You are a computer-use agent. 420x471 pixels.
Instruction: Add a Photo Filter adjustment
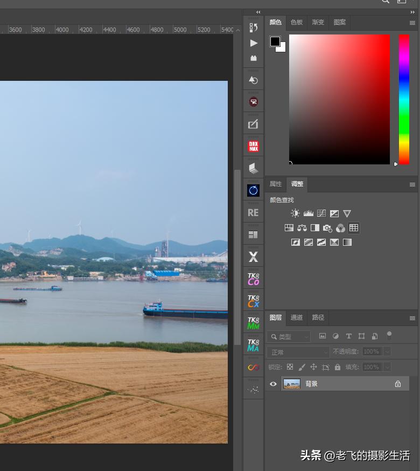327,228
